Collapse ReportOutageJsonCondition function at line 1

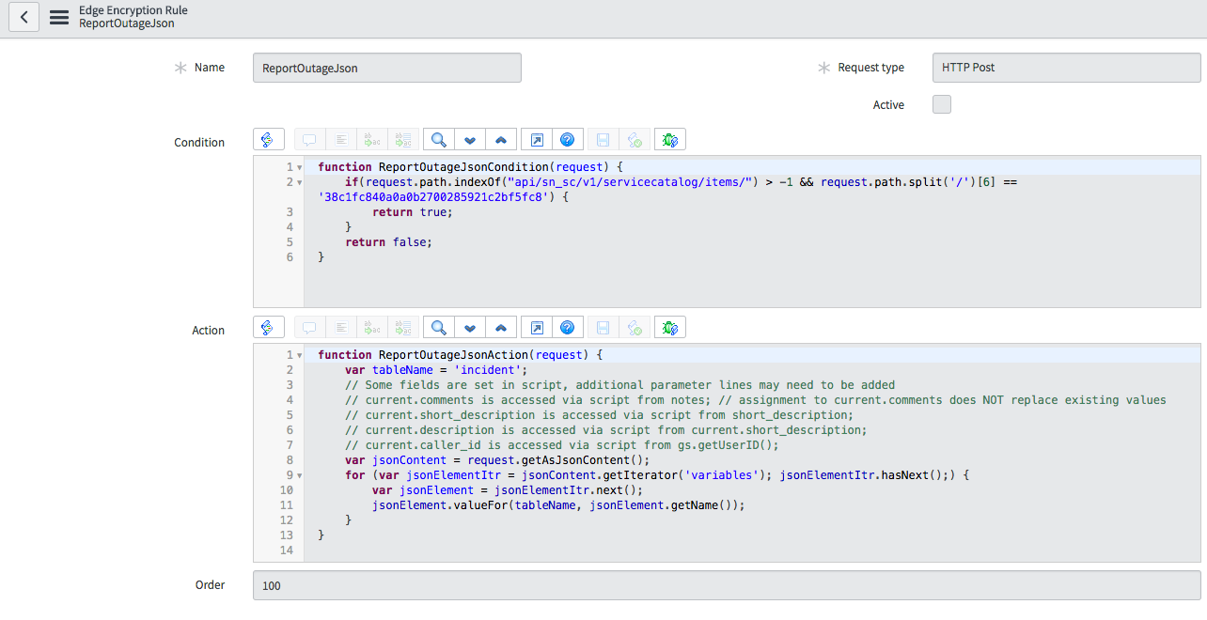click(x=299, y=167)
